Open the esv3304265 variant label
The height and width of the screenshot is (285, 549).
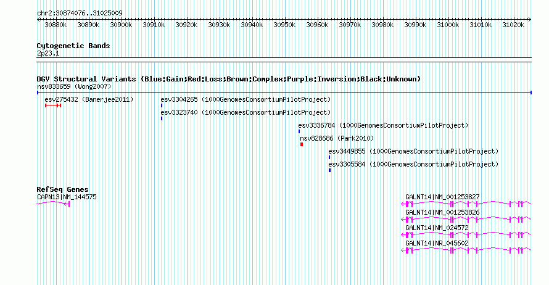(246, 99)
